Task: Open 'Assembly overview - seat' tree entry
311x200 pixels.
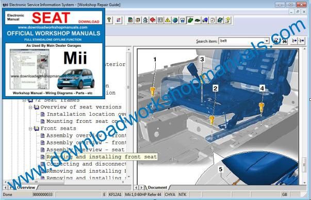Action: 86,150
